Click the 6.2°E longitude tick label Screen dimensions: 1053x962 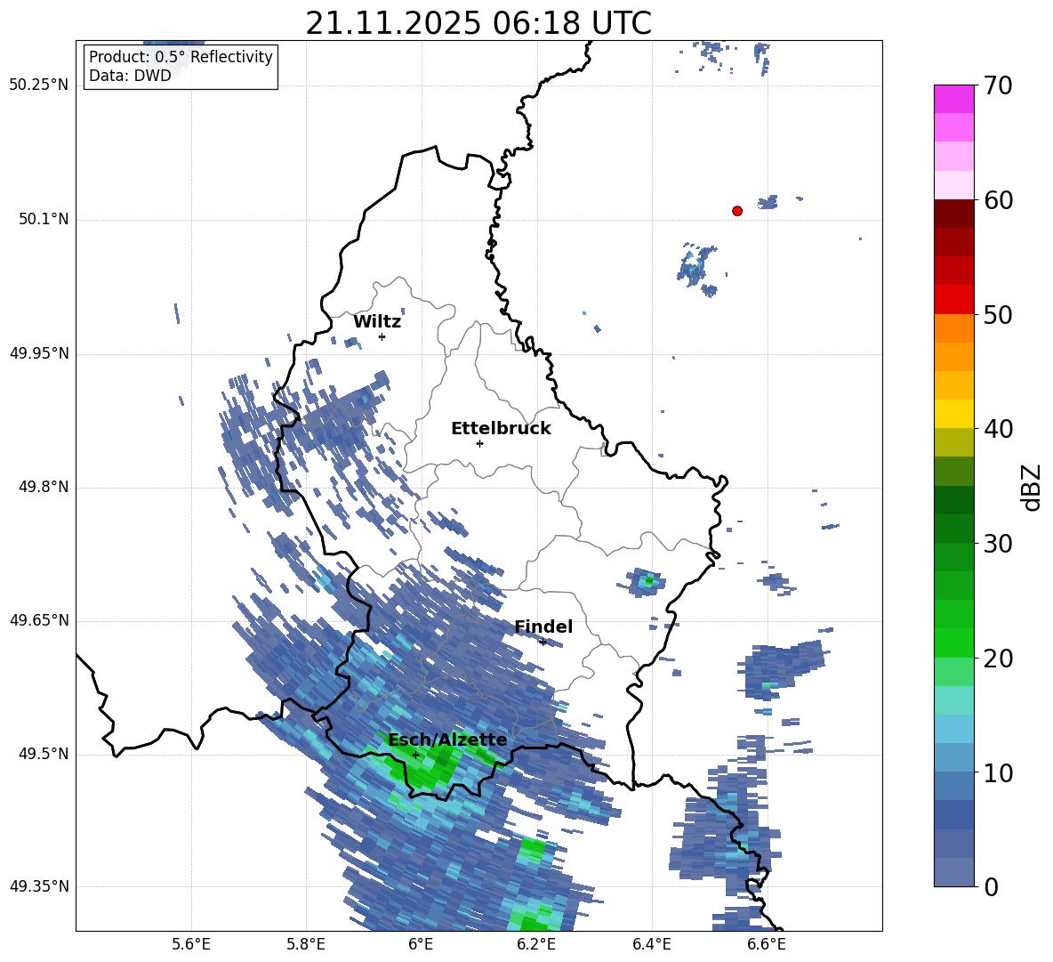click(x=536, y=944)
